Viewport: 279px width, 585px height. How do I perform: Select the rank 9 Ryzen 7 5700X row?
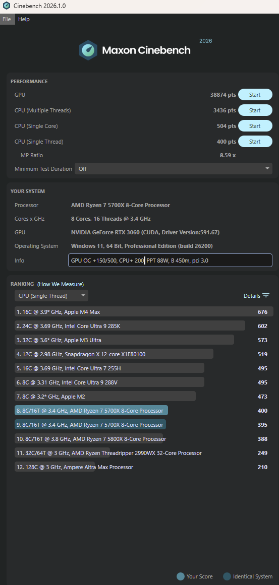pos(144,425)
